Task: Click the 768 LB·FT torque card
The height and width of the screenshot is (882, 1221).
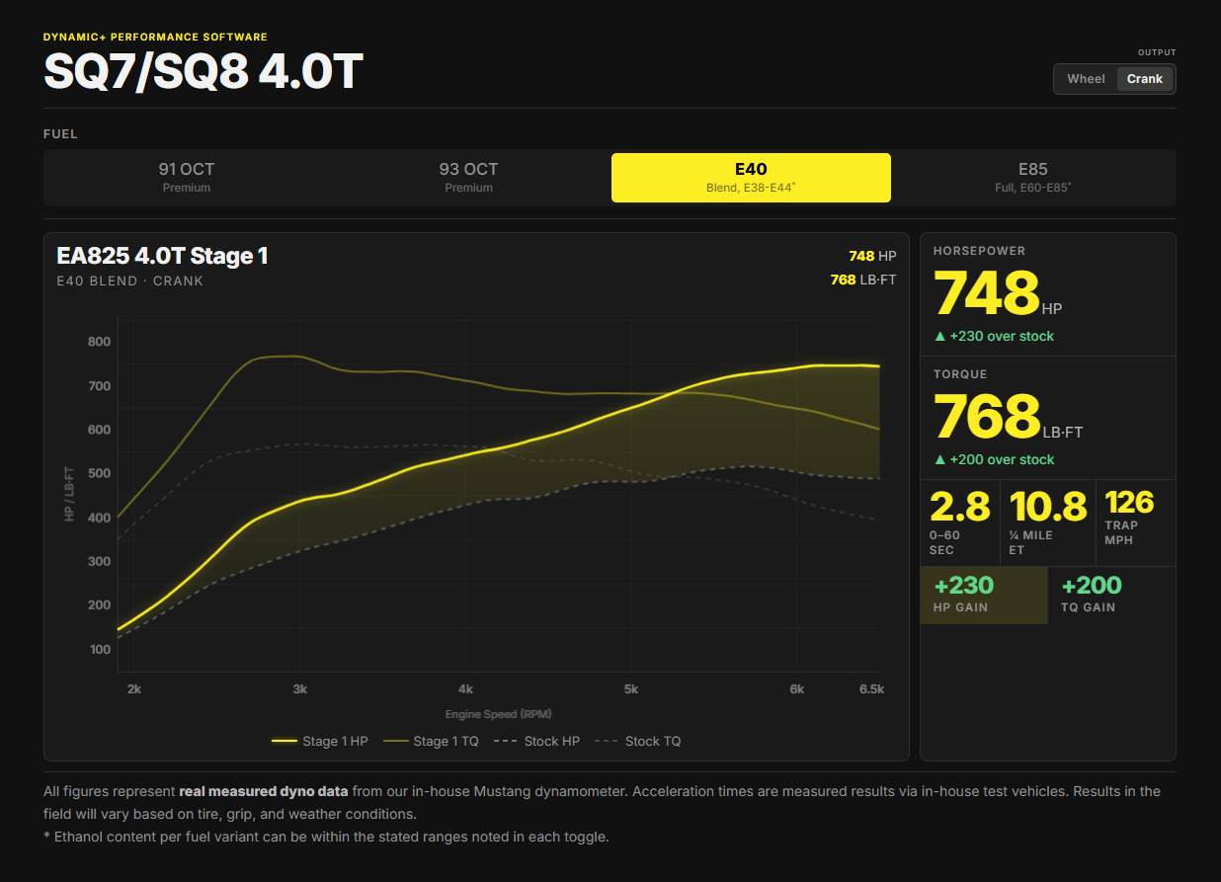Action: 1048,418
